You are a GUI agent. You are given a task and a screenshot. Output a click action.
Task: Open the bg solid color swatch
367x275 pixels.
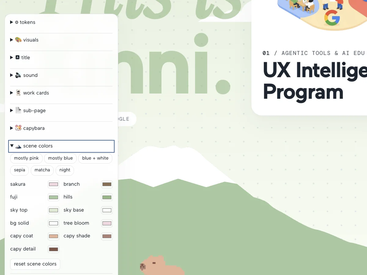click(x=54, y=223)
